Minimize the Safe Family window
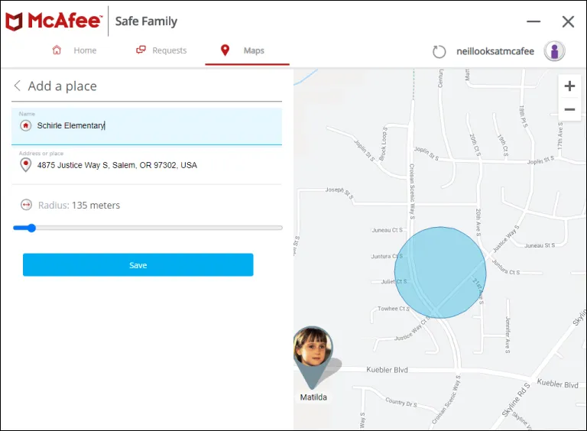587x431 pixels. coord(533,22)
